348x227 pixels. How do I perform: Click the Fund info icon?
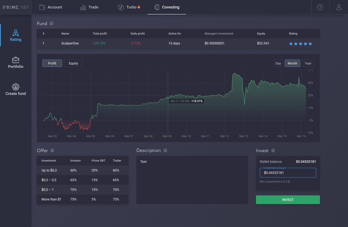pyautogui.click(x=52, y=23)
